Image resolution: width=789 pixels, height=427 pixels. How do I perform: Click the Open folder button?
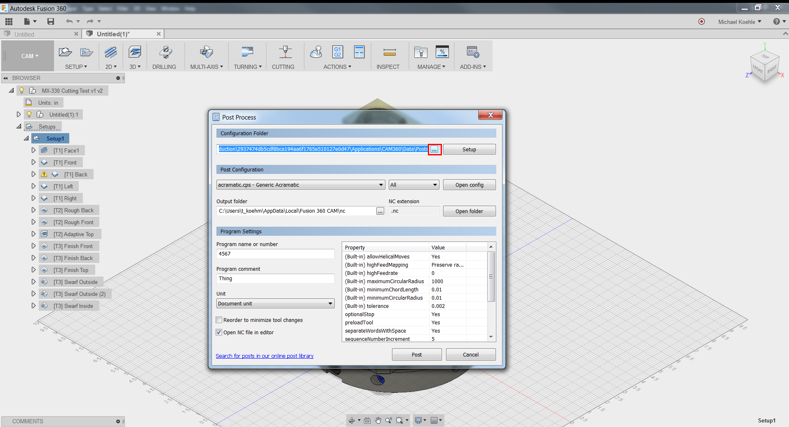pyautogui.click(x=469, y=211)
